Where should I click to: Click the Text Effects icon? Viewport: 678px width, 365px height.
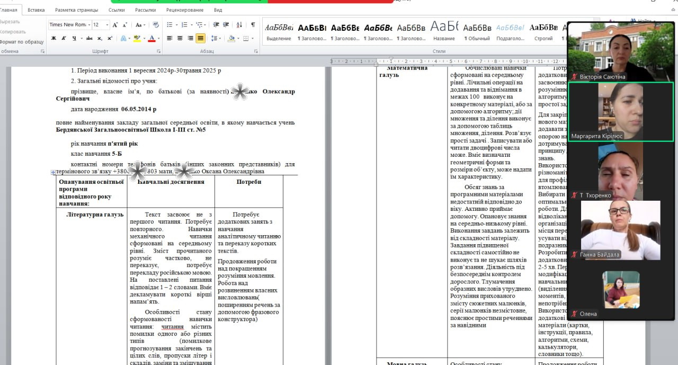click(x=122, y=38)
